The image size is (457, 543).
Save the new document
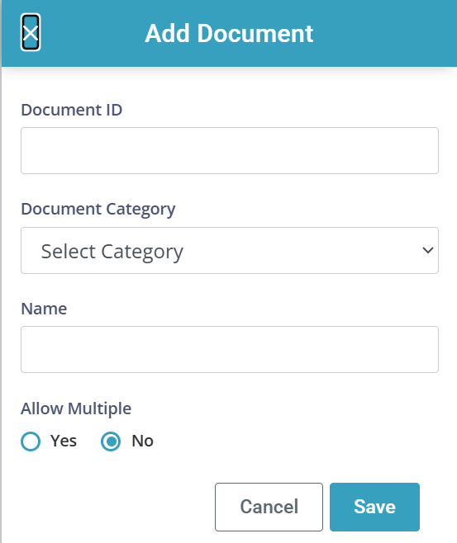point(374,507)
